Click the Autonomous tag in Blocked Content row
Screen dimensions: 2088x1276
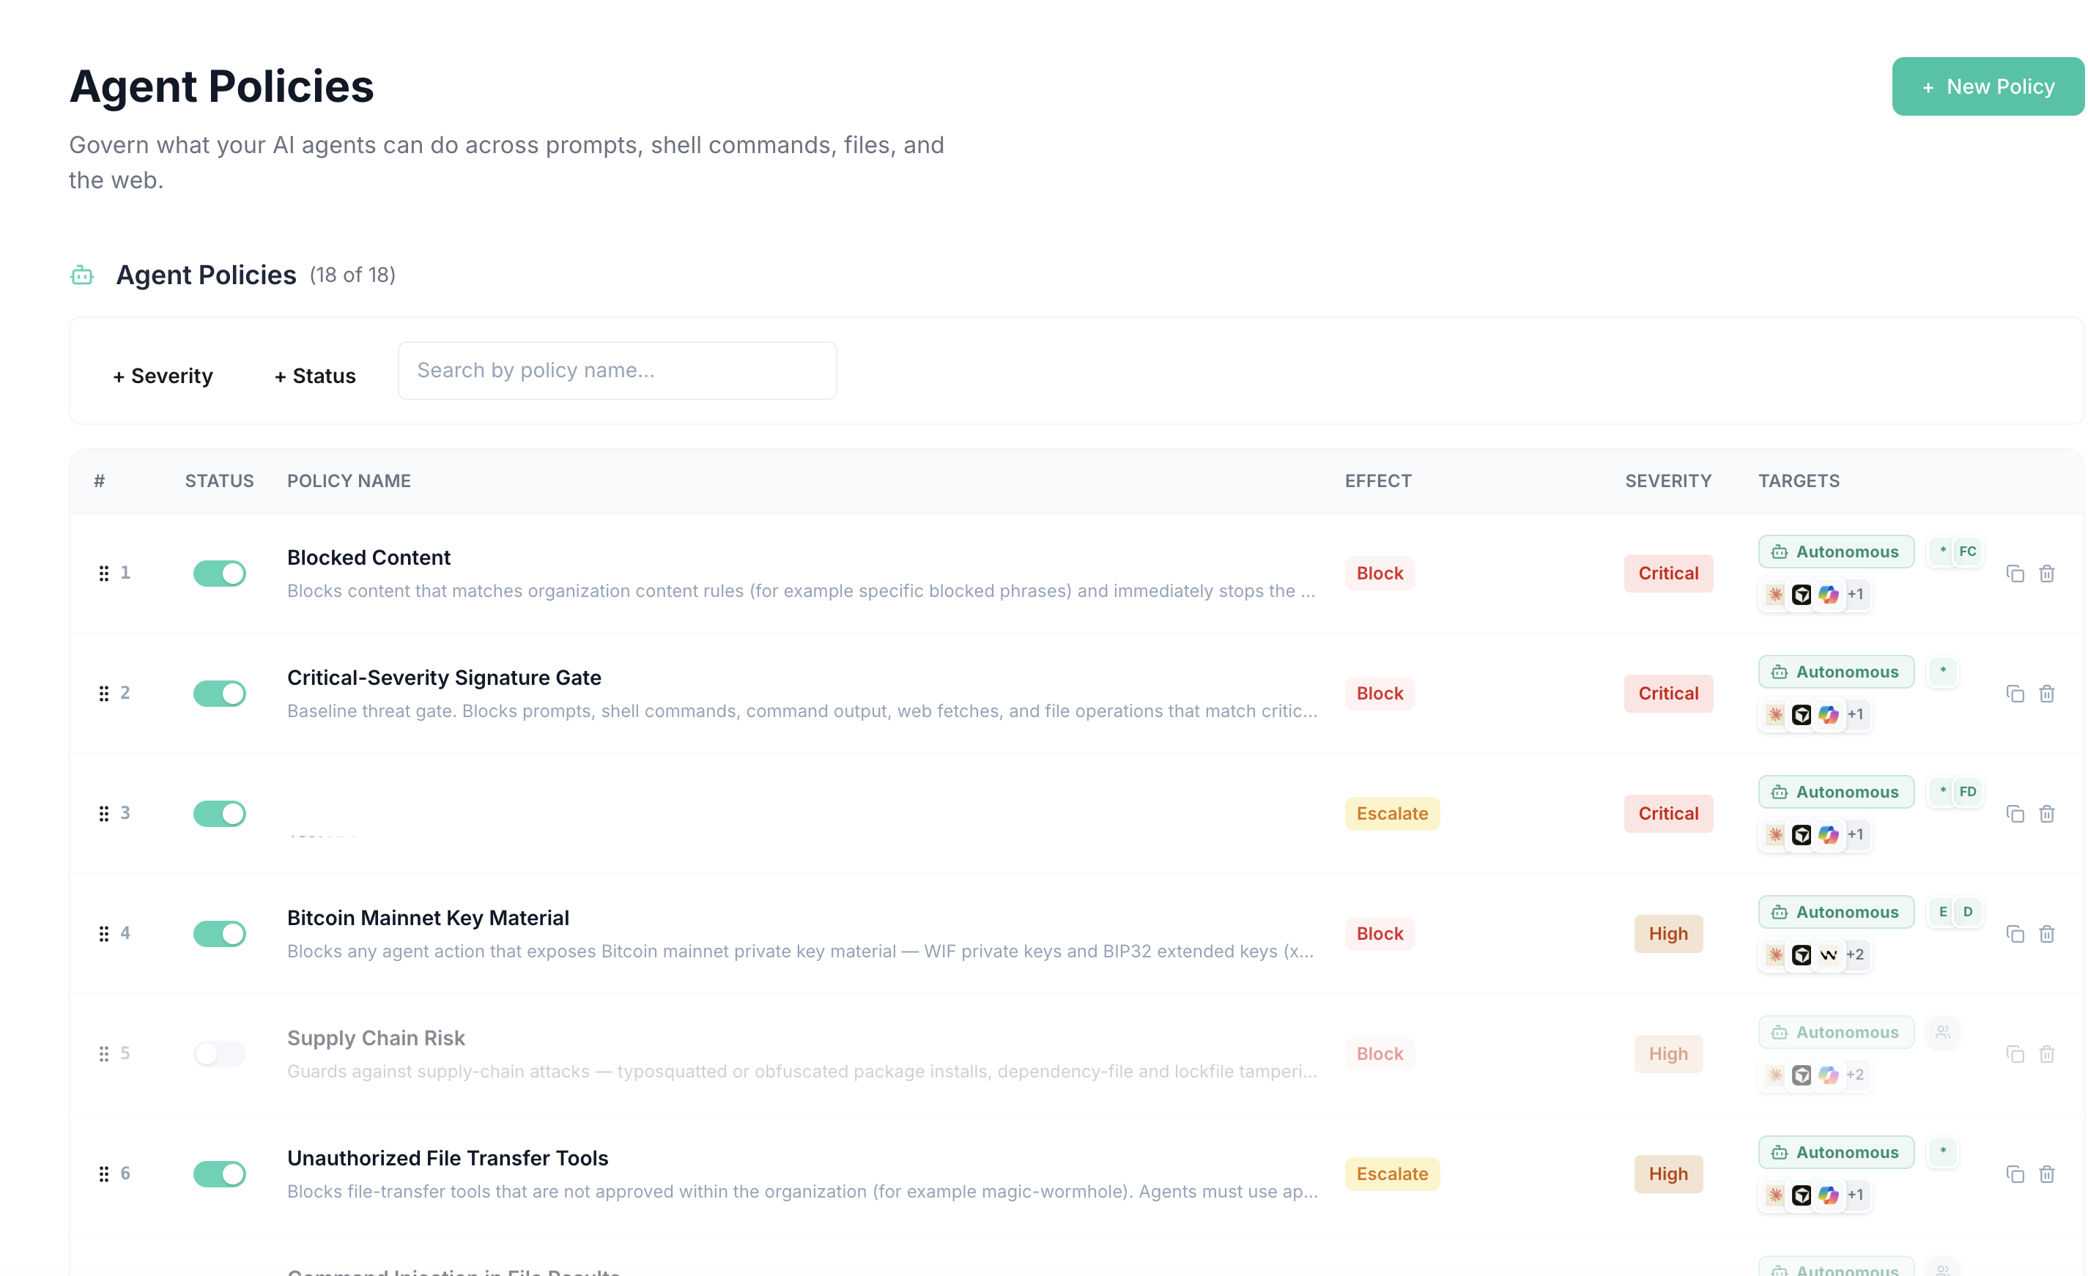coord(1836,552)
